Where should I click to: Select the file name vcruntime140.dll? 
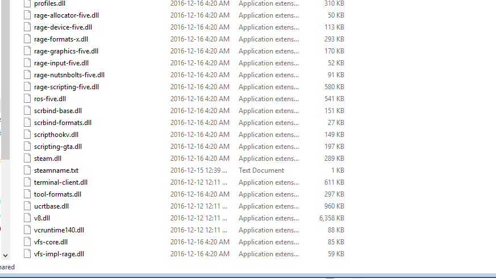coord(59,230)
